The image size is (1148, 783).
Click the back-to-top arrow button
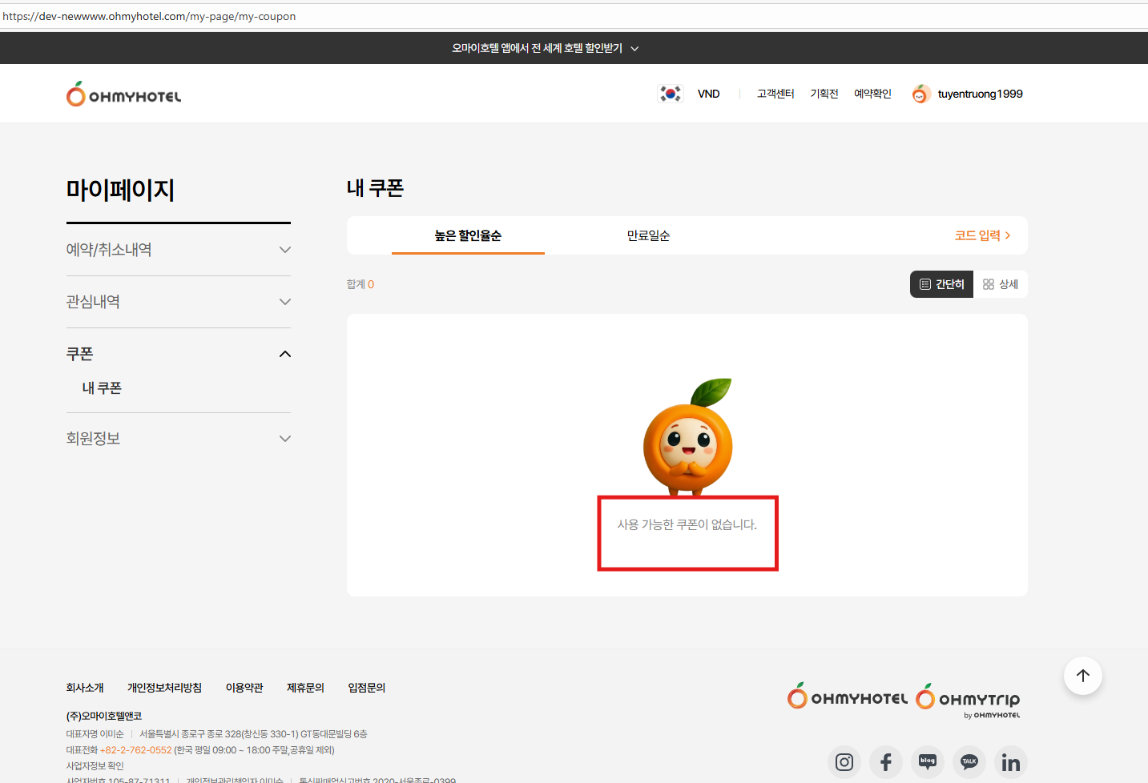1083,676
